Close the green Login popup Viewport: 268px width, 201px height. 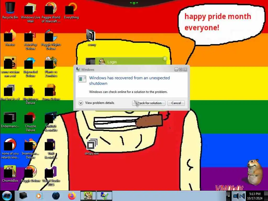click(x=165, y=59)
